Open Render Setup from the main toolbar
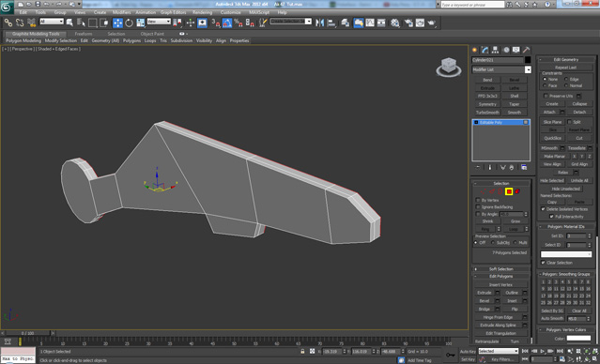600x364 pixels. (408, 23)
